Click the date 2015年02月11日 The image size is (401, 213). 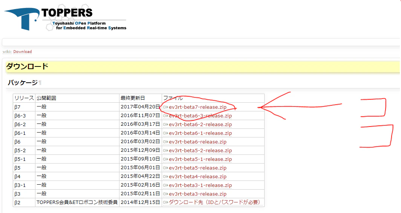pos(140,194)
